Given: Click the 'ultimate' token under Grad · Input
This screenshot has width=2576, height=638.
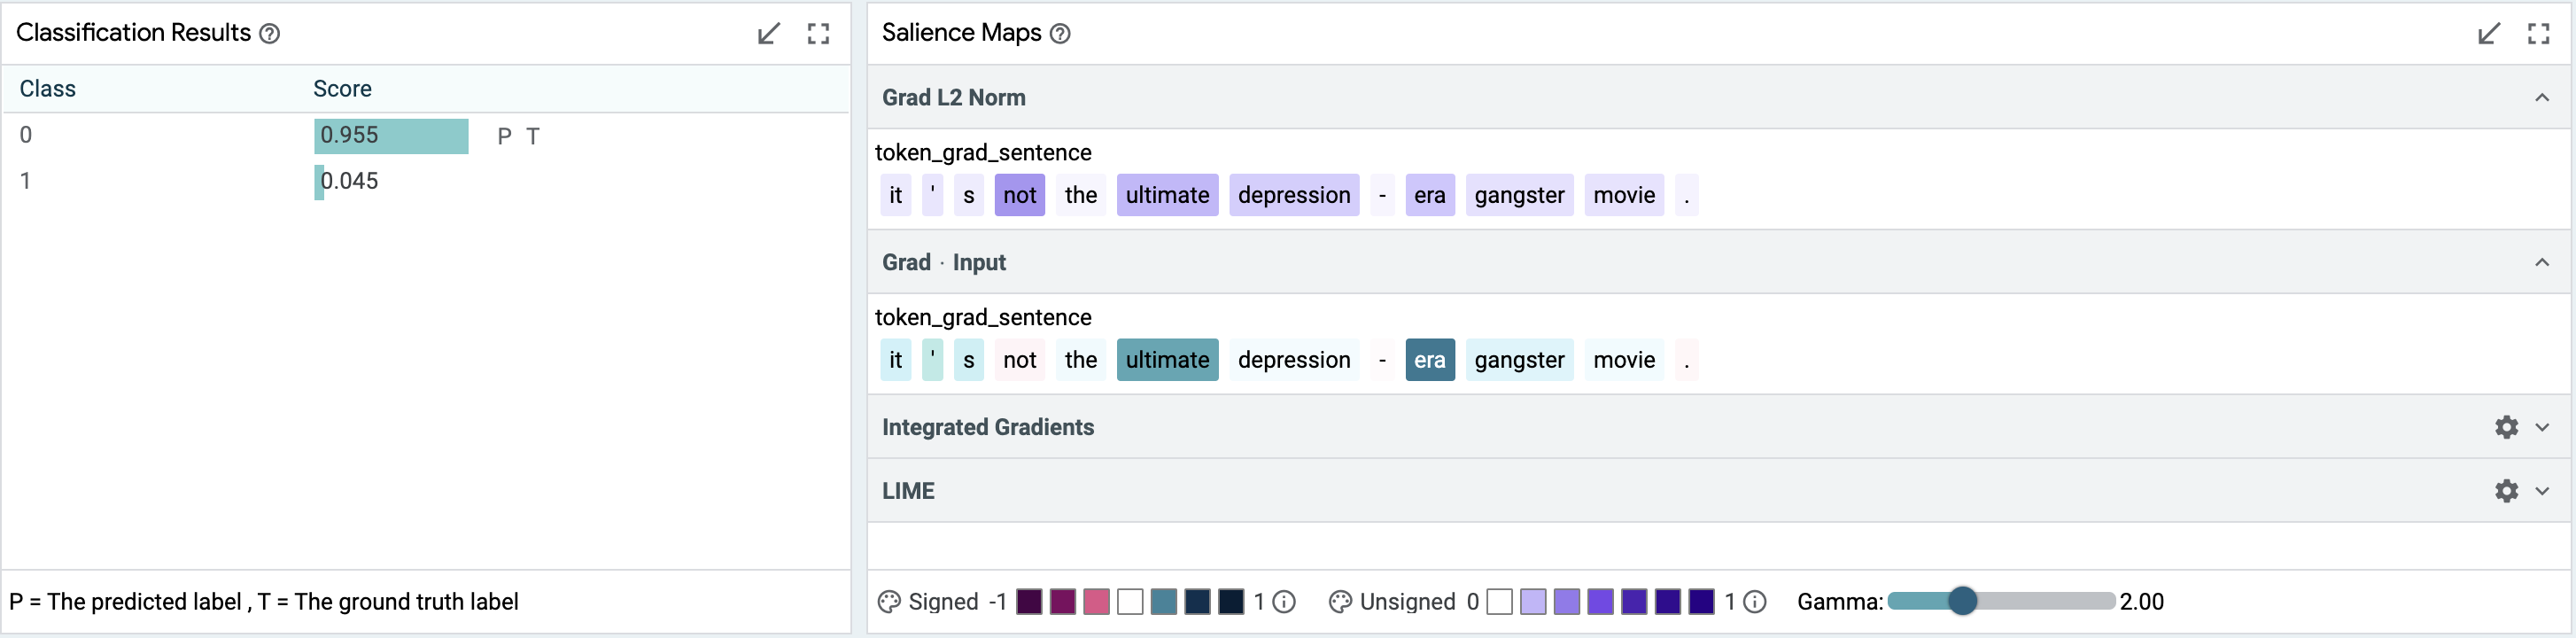Looking at the screenshot, I should (x=1167, y=360).
